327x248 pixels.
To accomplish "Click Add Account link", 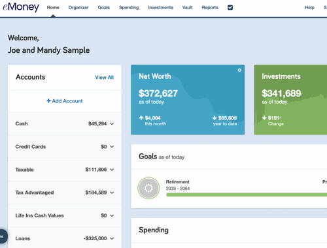I will click(65, 101).
